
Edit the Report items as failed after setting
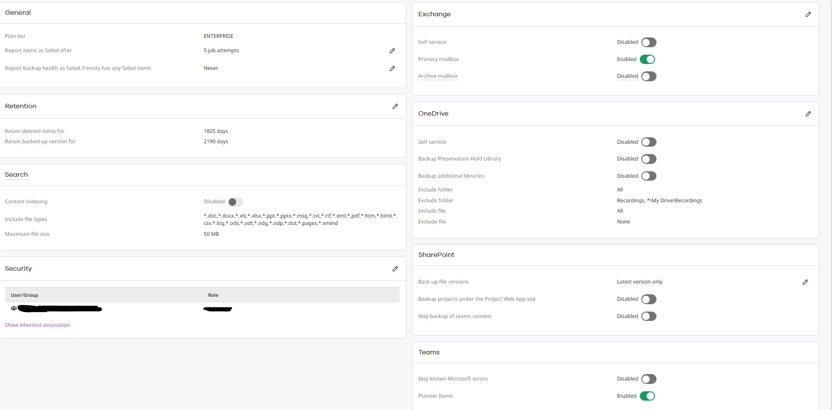[392, 51]
